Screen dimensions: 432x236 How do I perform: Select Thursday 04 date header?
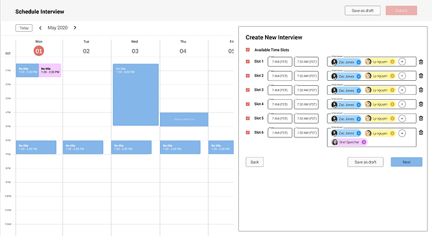pos(183,51)
